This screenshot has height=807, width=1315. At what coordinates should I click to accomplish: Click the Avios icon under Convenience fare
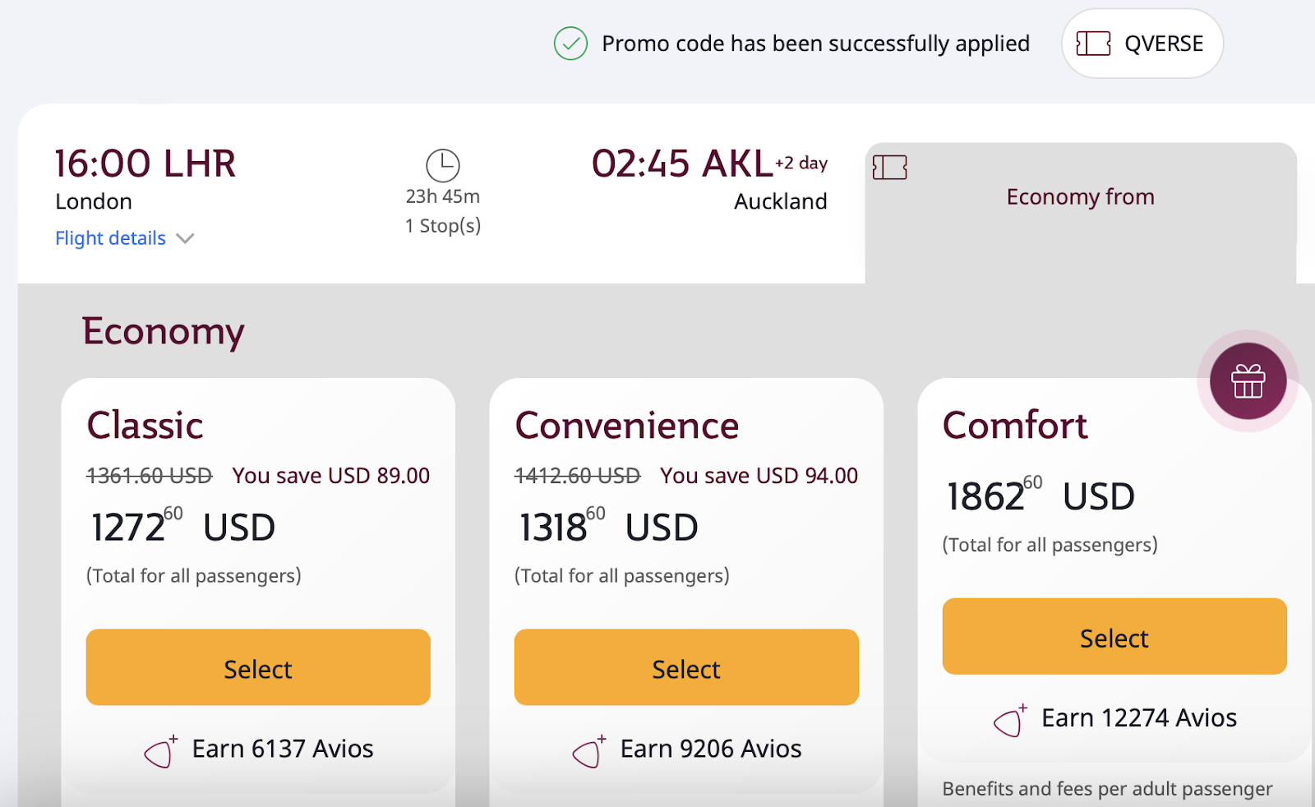pos(588,751)
